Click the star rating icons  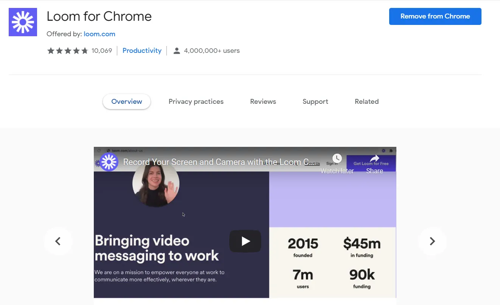67,51
